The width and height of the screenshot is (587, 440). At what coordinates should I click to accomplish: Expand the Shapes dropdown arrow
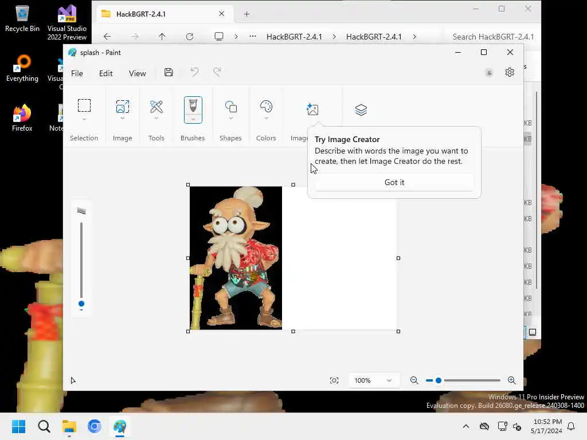pyautogui.click(x=230, y=118)
